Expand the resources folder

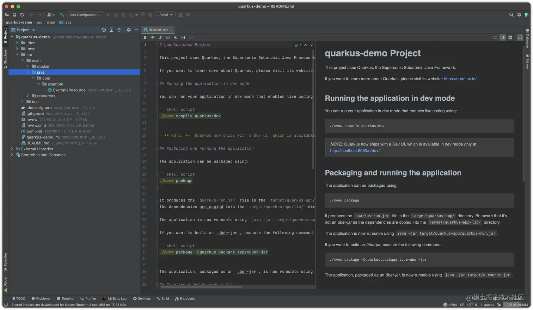[28, 96]
